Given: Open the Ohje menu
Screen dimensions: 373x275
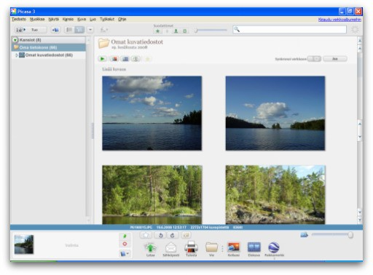Looking at the screenshot, I should pyautogui.click(x=122, y=19).
